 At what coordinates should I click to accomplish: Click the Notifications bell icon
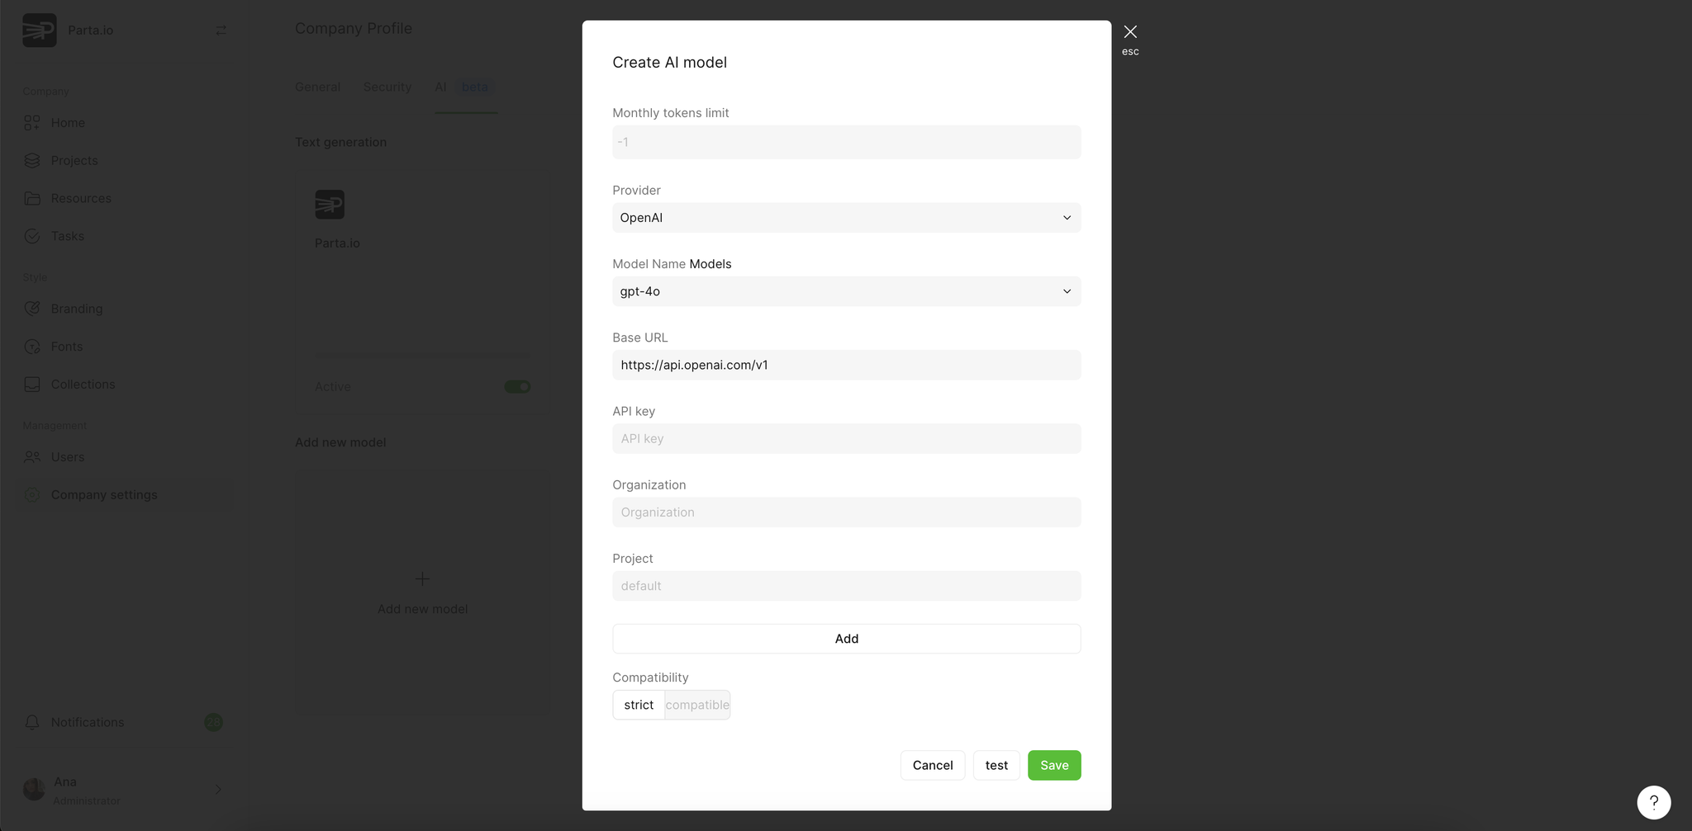tap(32, 723)
